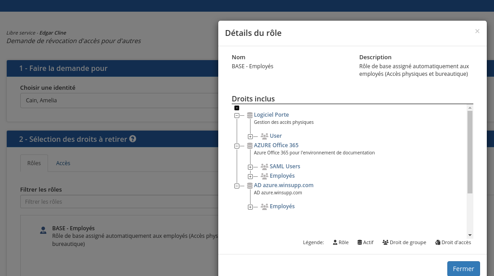Click the 'Description' label in dialog
This screenshot has width=494, height=276.
pyautogui.click(x=375, y=57)
